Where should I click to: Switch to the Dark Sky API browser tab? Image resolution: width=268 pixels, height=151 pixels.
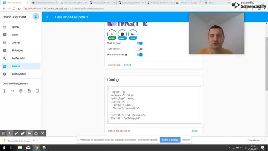point(160,3)
